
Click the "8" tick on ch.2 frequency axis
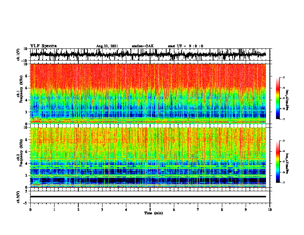click(26, 140)
